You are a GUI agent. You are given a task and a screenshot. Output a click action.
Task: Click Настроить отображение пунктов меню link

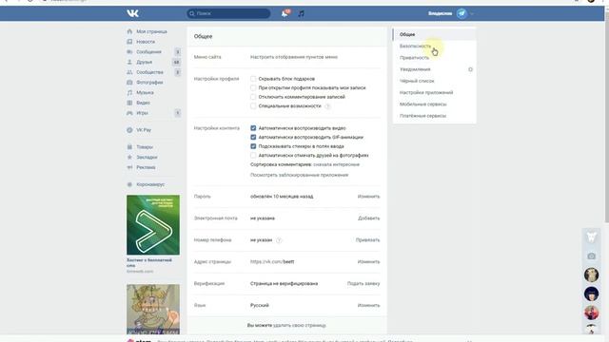294,57
